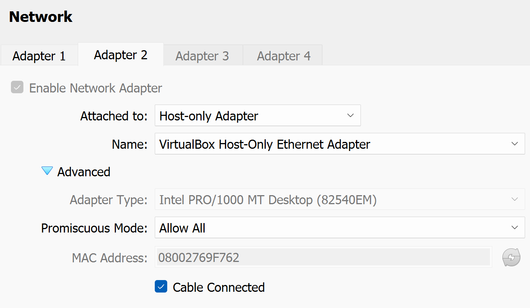Click the Promiscuous Mode label
Viewport: 530px width, 308px height.
coord(94,228)
